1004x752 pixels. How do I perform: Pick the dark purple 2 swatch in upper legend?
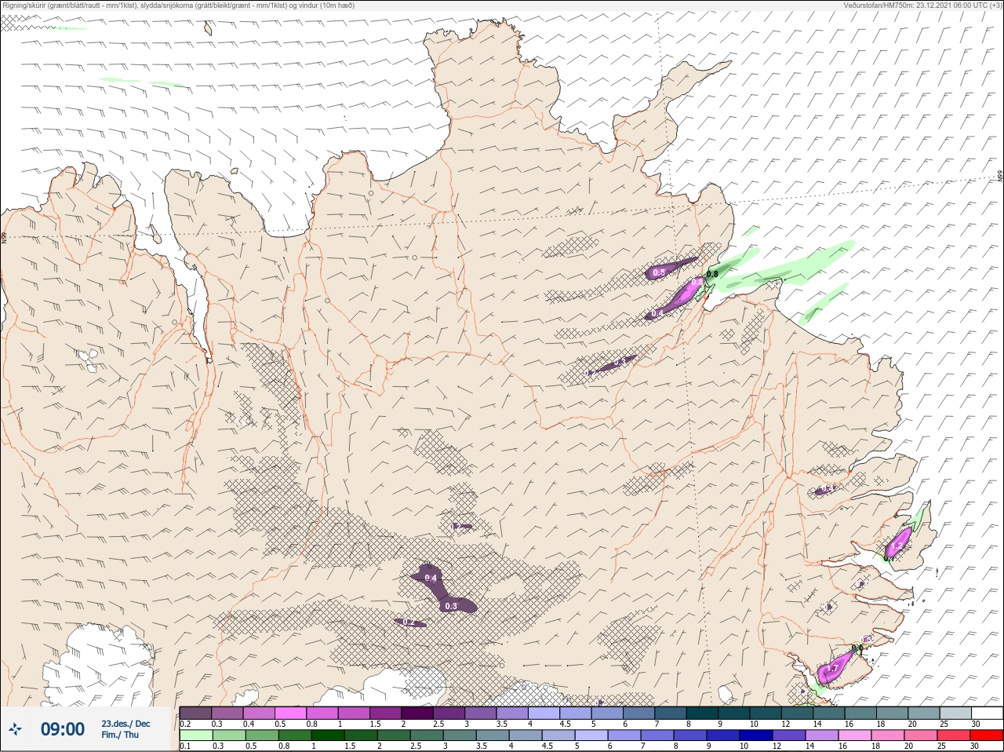coord(417,713)
